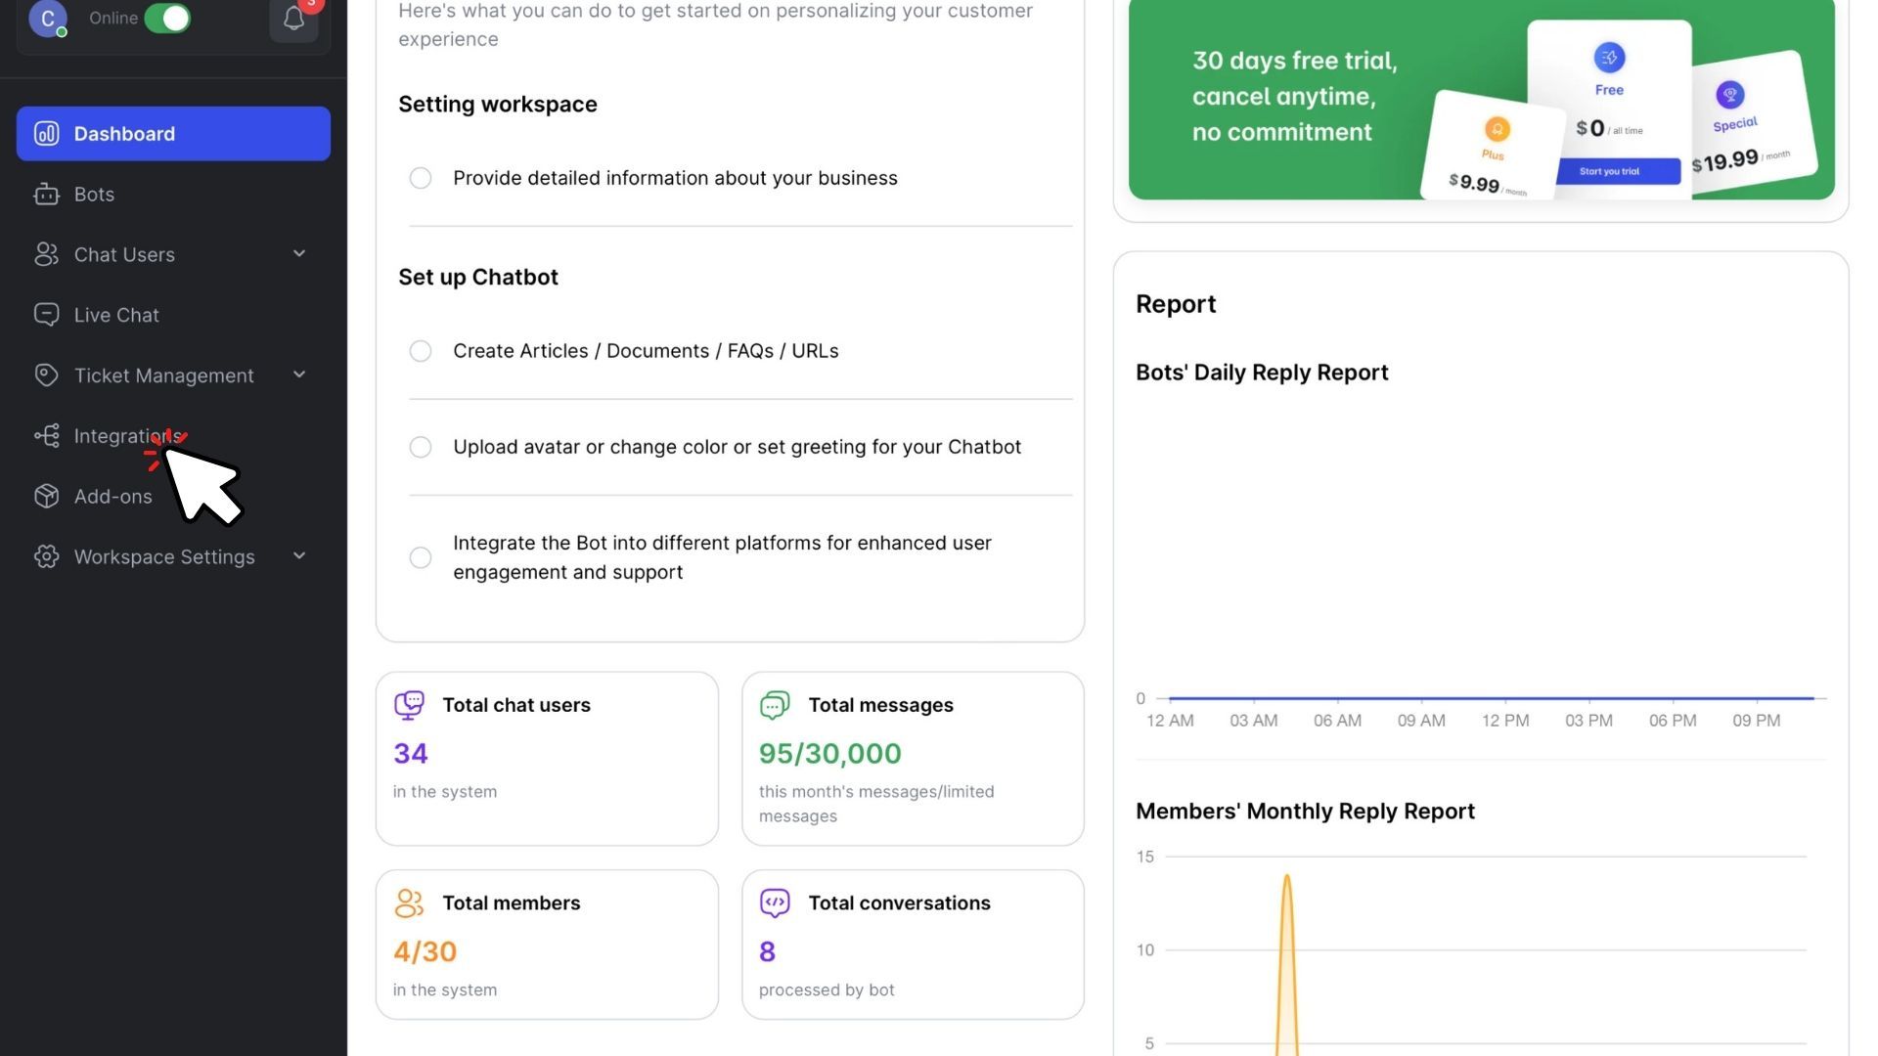Click 'Members' Monthly Reply Report' heading
This screenshot has height=1056, width=1878.
tap(1305, 812)
